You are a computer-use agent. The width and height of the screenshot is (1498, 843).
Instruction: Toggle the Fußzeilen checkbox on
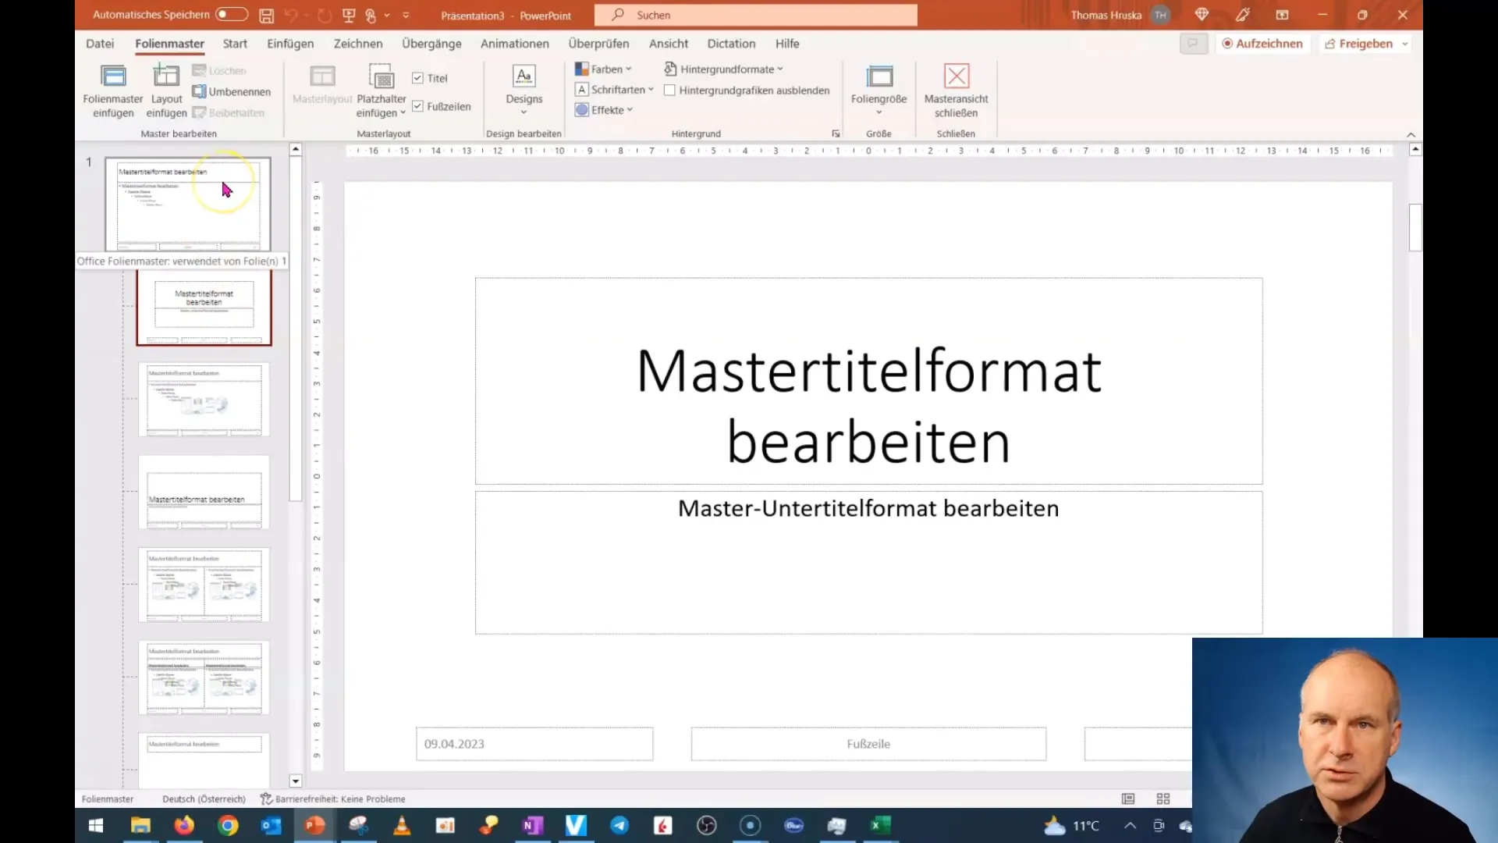417,105
